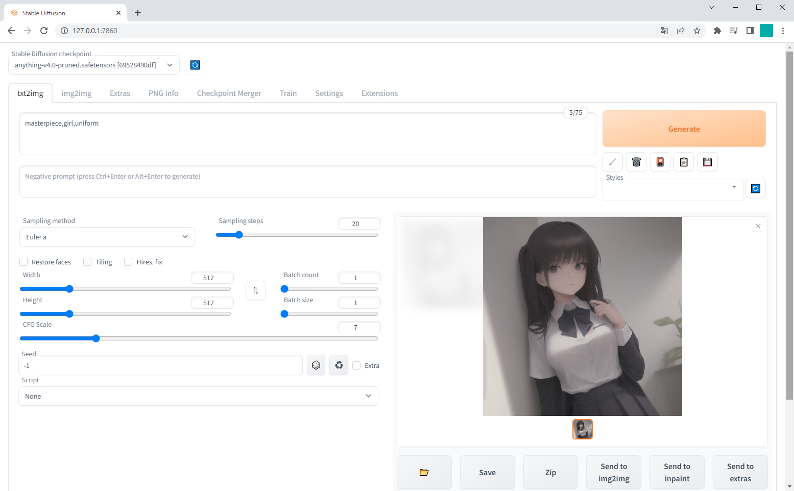
Task: Open the teal profile avatar
Action: tap(766, 31)
